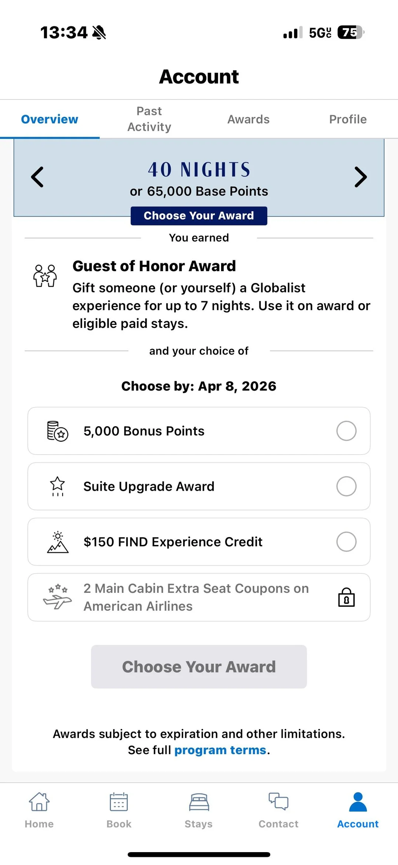Tap the Stays bed icon
The image size is (398, 865).
point(199,802)
